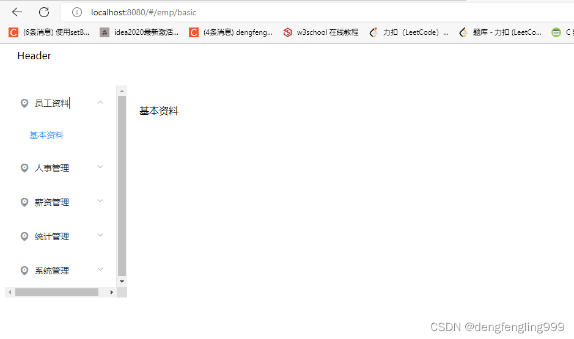Click the location icon beside 统计管理
This screenshot has height=339, width=574.
24,236
